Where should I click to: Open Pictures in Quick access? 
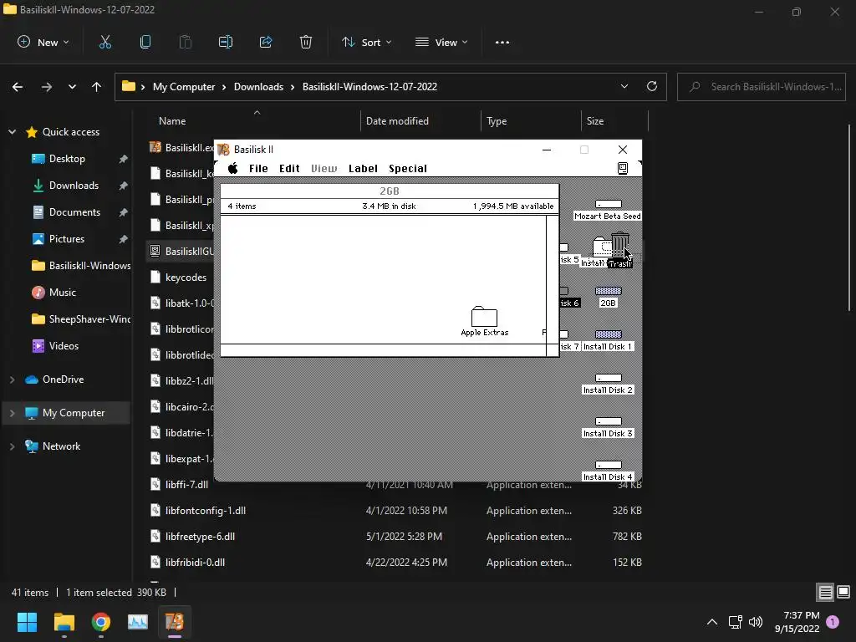click(x=67, y=239)
